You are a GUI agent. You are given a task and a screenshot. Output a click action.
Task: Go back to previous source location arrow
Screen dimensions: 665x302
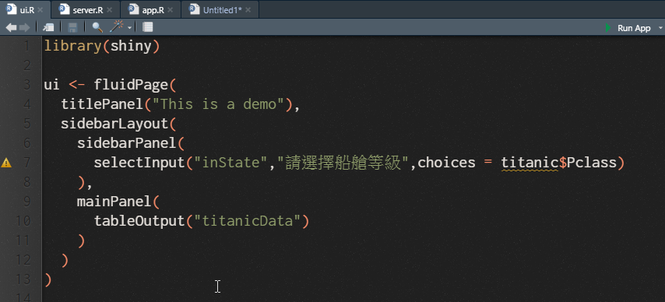12,27
